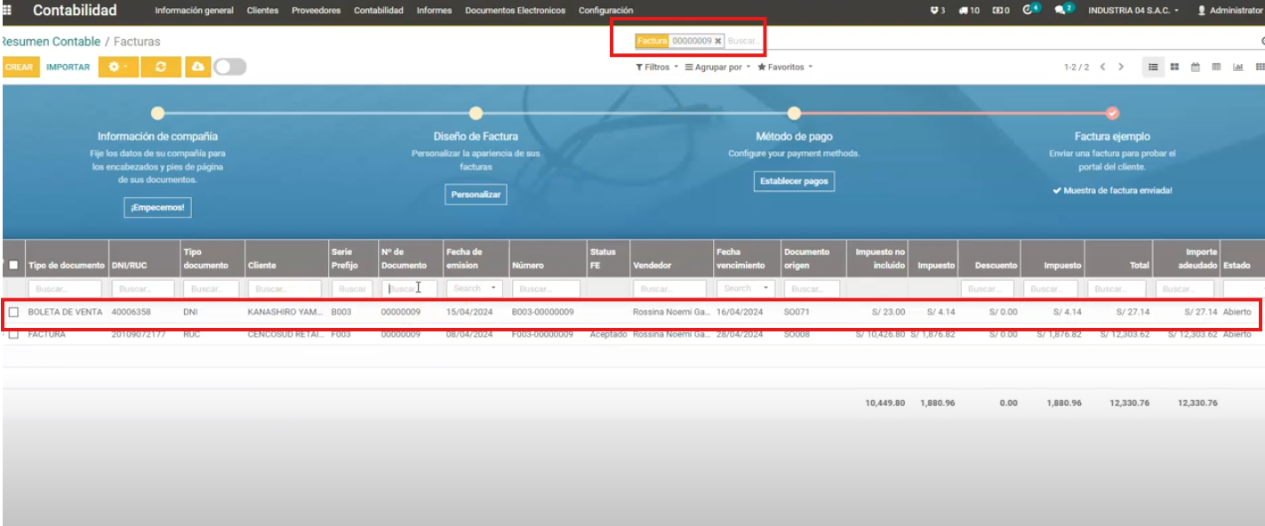
Task: Open the conversations chat icon
Action: (1060, 11)
